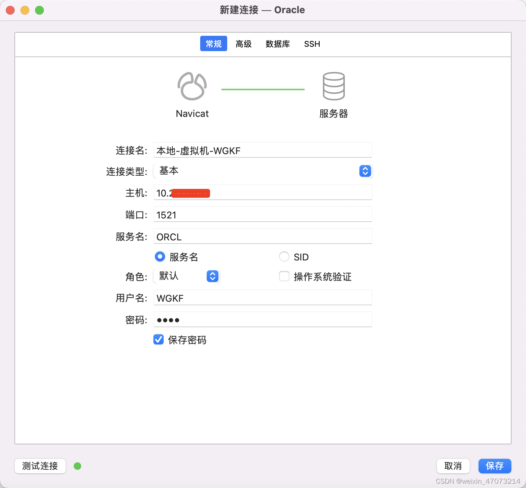Enable the 操作系统验证 checkbox

(x=284, y=276)
